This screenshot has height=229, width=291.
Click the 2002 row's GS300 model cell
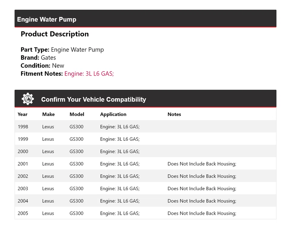(76, 176)
